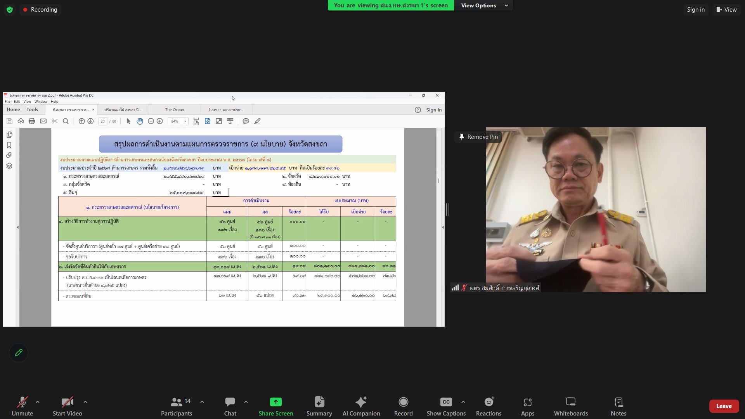Screen dimensions: 745x419
Task: Go to previous page with up arrow
Action: point(81,121)
